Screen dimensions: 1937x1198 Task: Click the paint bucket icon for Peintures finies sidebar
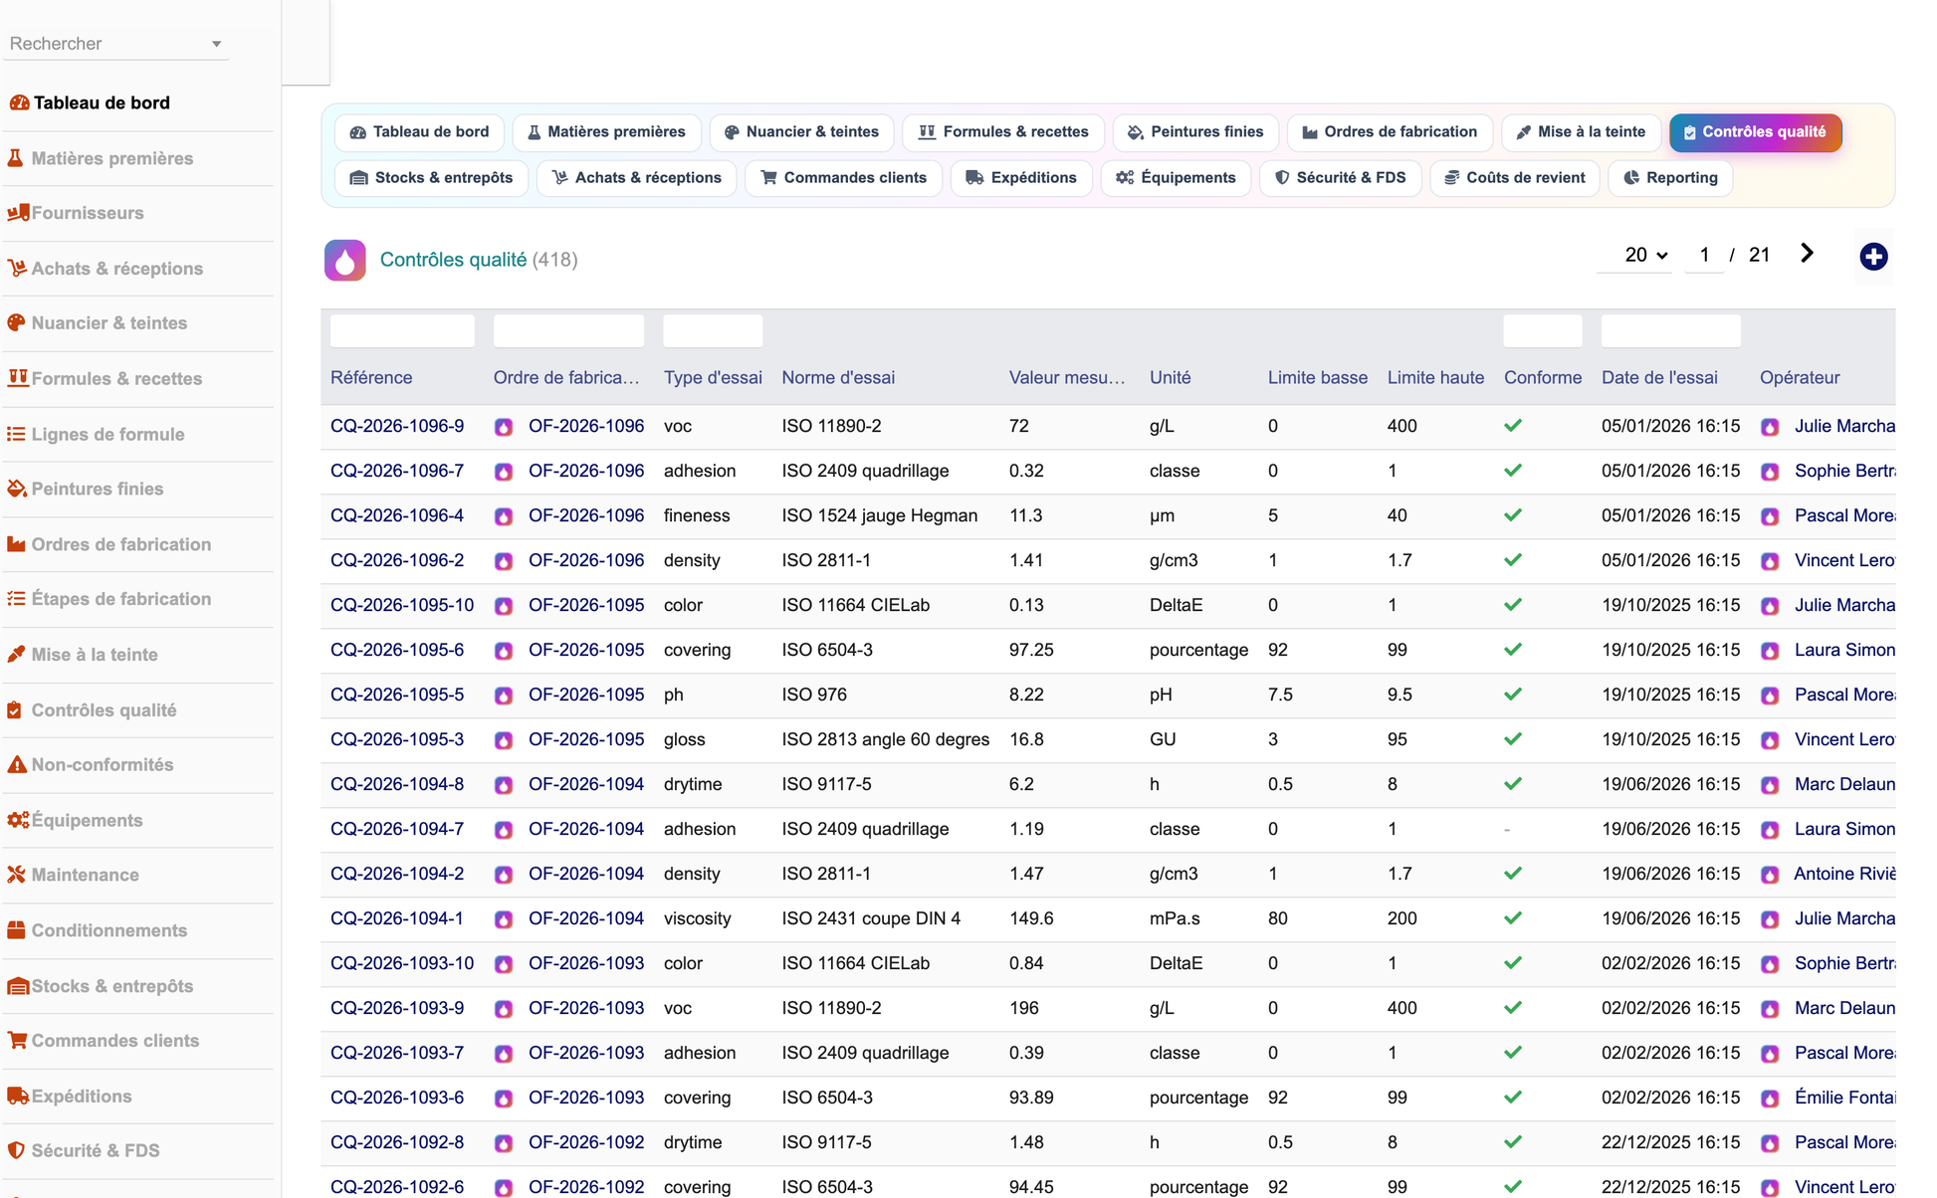[17, 489]
